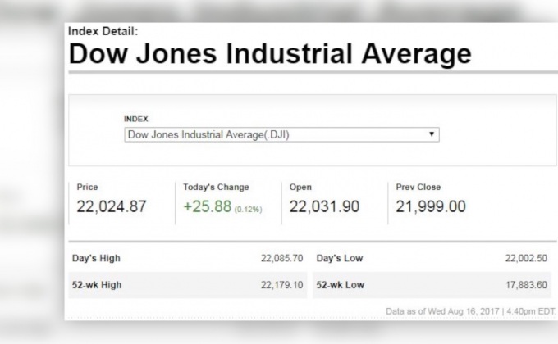Select the 52-wk High value 22,179.10
This screenshot has width=558, height=344.
tap(281, 285)
